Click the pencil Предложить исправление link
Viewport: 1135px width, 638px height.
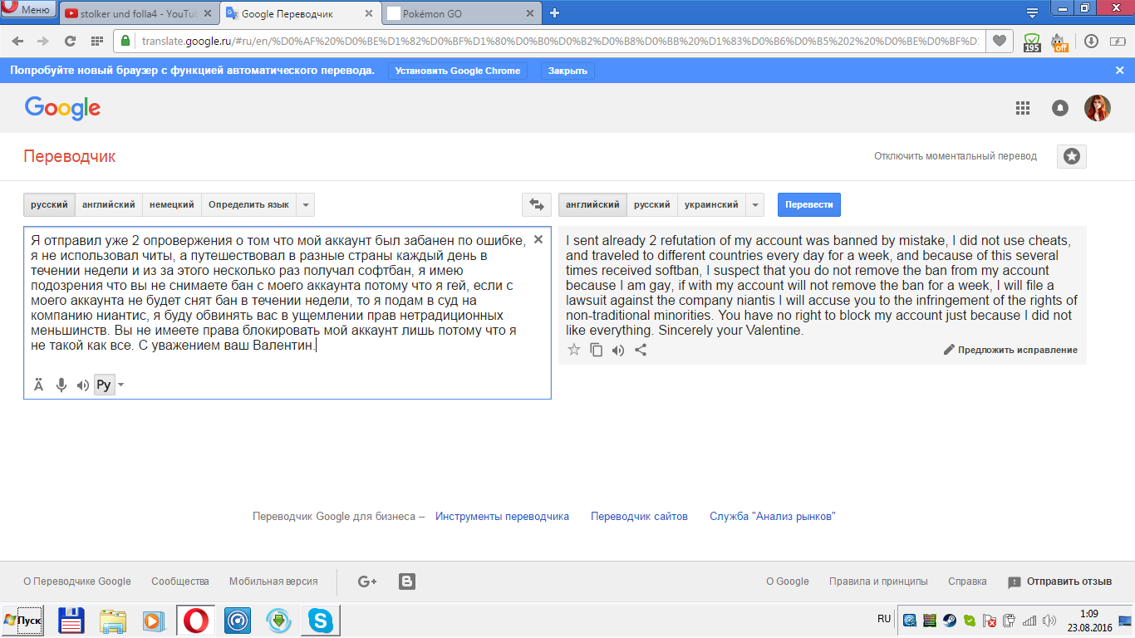[x=1010, y=350]
